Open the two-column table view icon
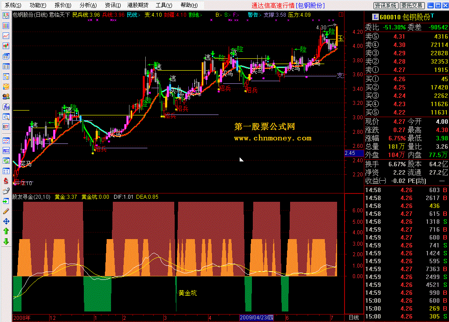 pyautogui.click(x=6, y=66)
